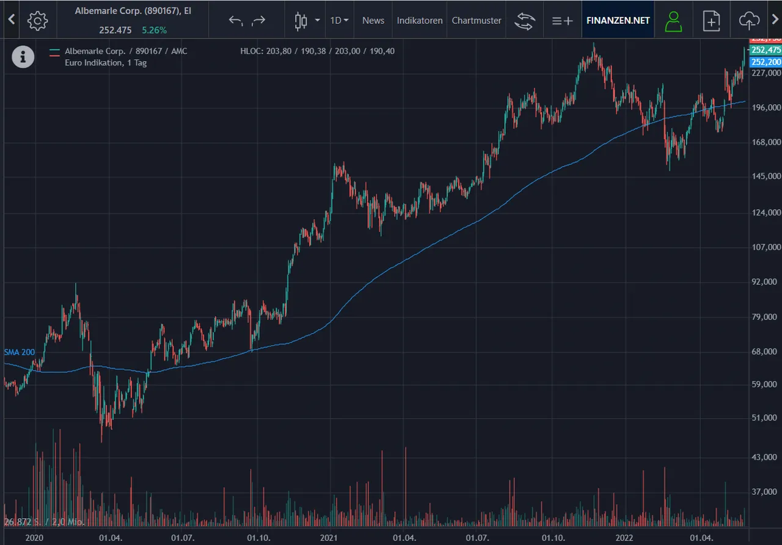
Task: Open the Indikatoren menu
Action: coord(420,20)
